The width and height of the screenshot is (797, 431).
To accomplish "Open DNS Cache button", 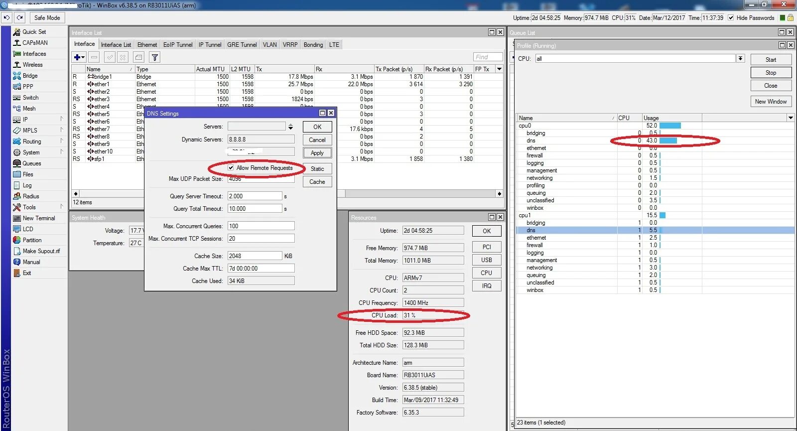I will [317, 182].
